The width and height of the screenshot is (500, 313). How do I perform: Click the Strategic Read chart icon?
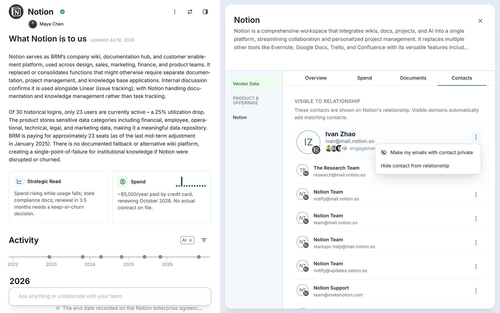tap(19, 181)
